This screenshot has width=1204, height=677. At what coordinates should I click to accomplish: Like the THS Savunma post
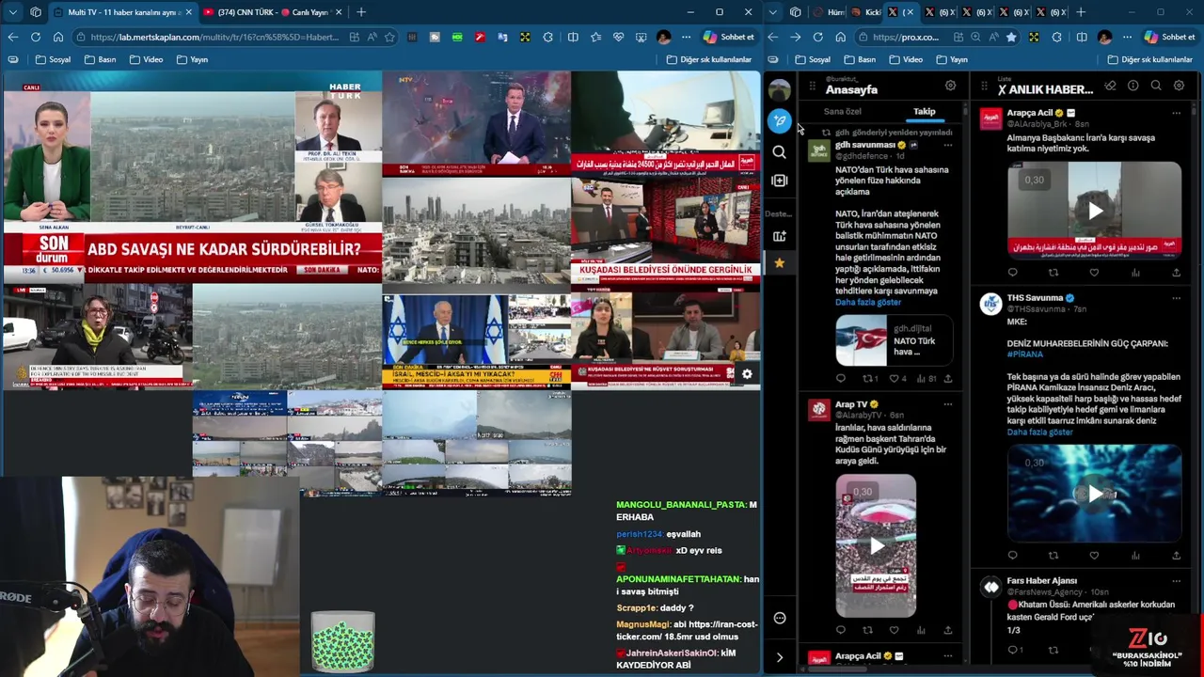(1094, 555)
